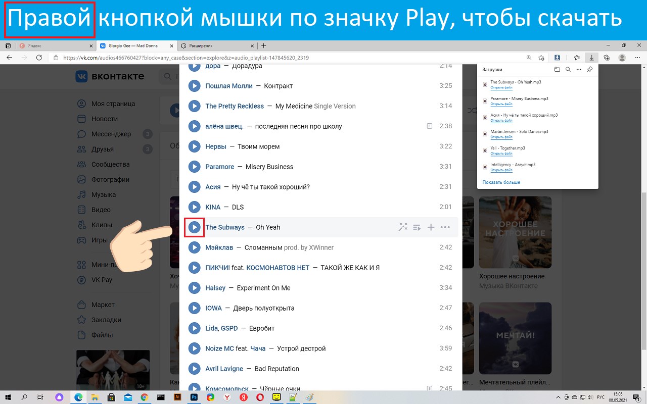Add The Subways — Oh Yeah to my music
This screenshot has width=647, height=404.
pos(431,227)
